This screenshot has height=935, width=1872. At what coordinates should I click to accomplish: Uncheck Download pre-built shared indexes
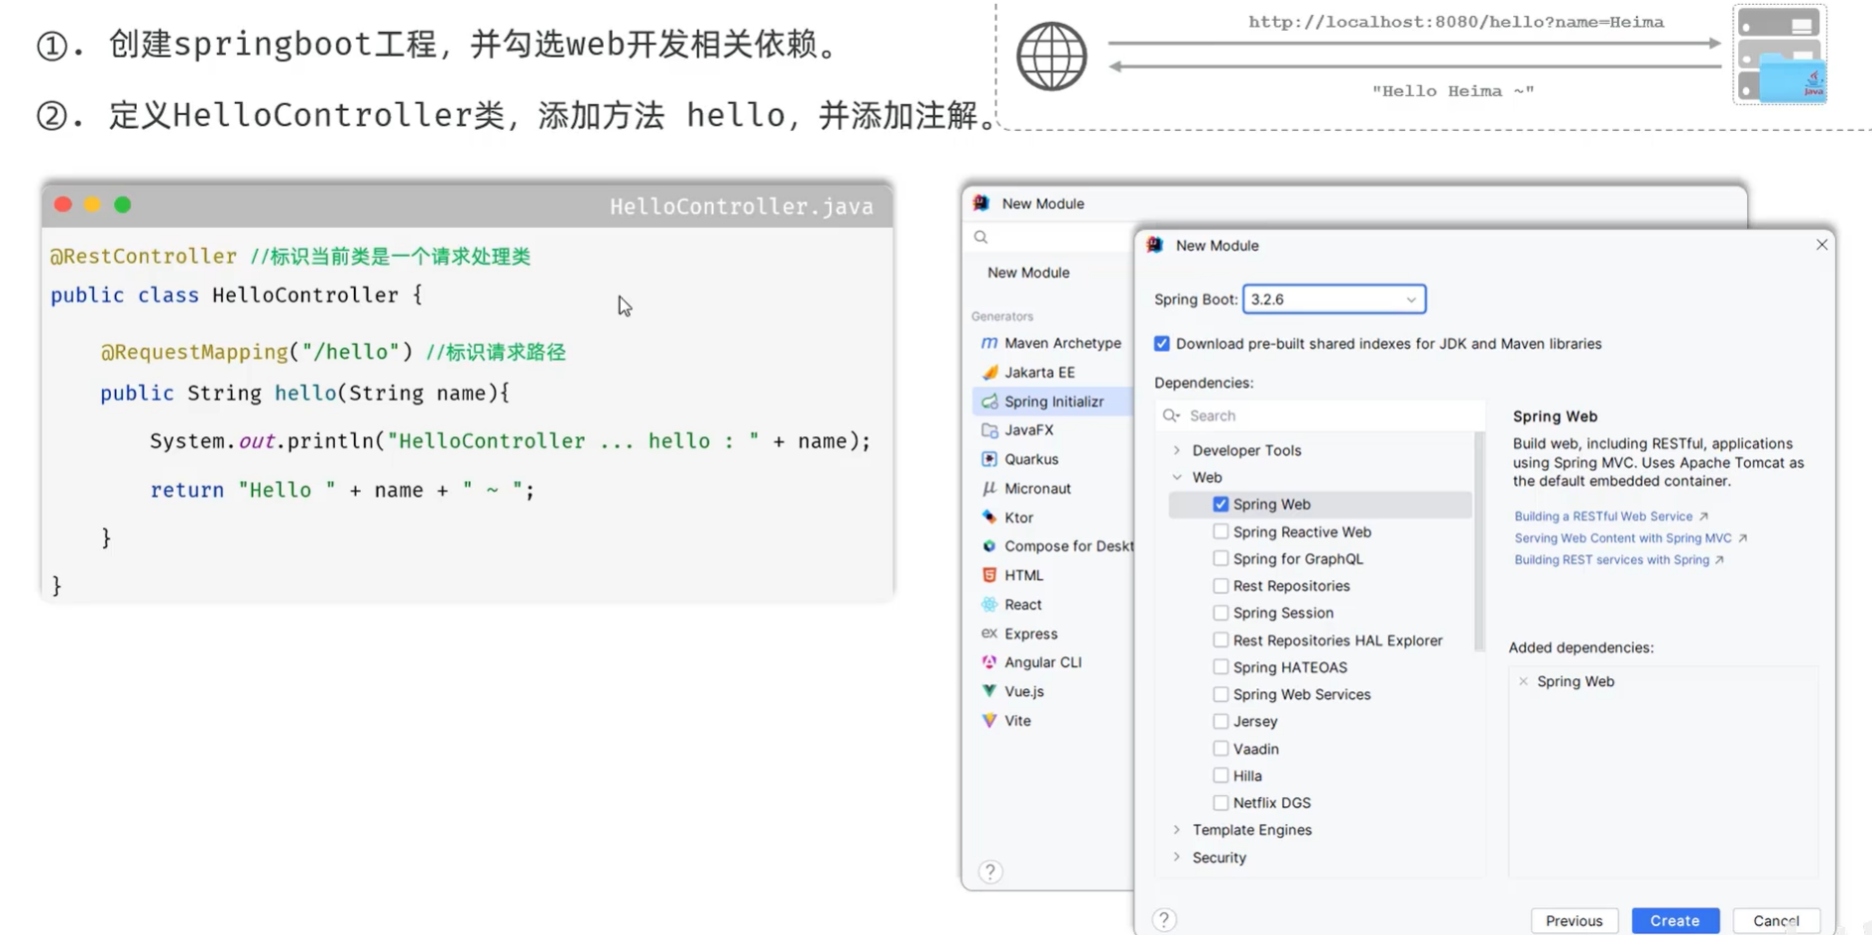[1162, 344]
